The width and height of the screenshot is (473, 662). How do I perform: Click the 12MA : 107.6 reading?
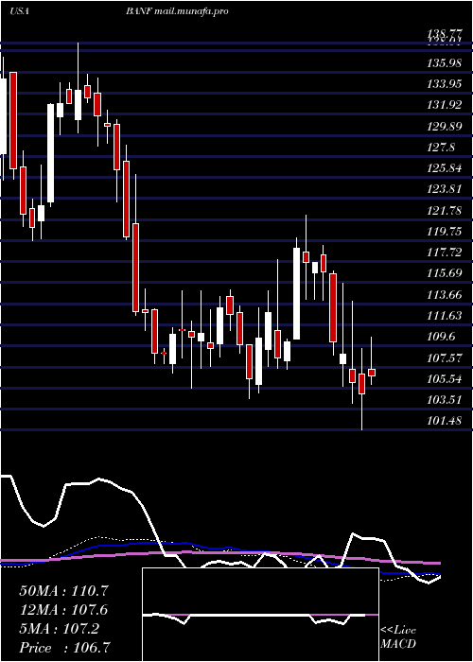click(63, 610)
